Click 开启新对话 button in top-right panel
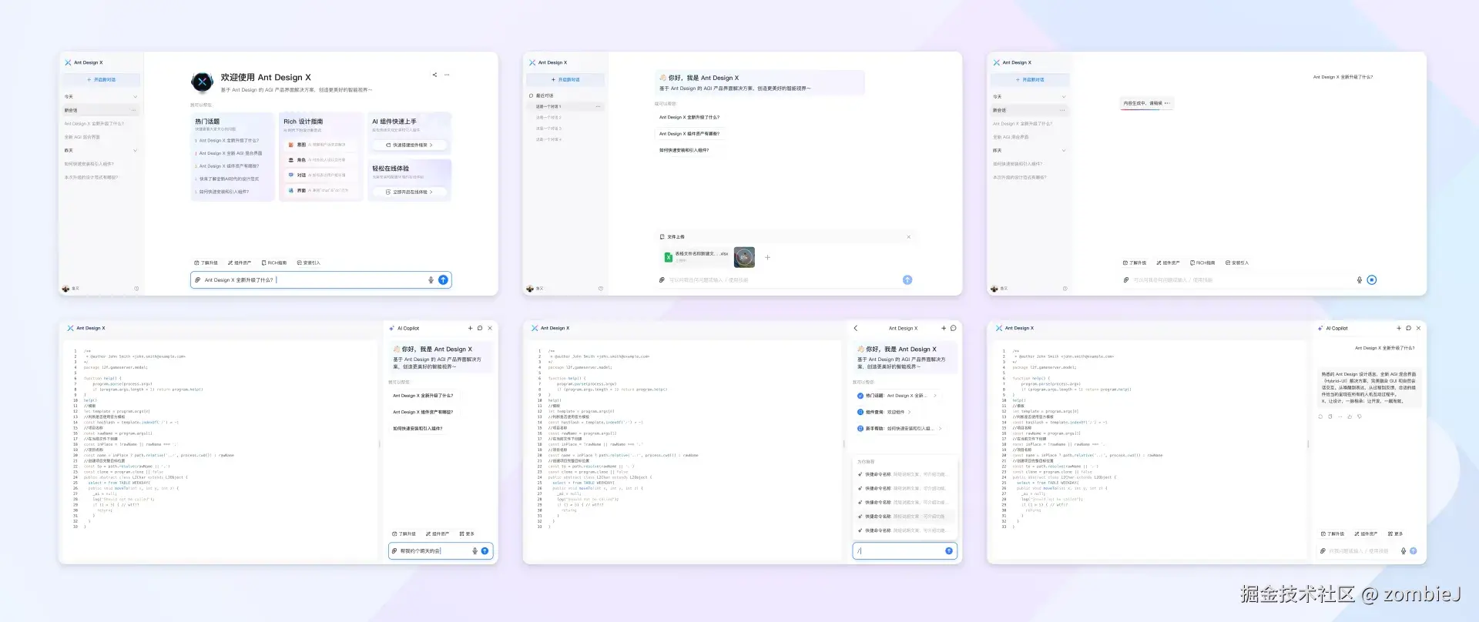 coord(1030,79)
